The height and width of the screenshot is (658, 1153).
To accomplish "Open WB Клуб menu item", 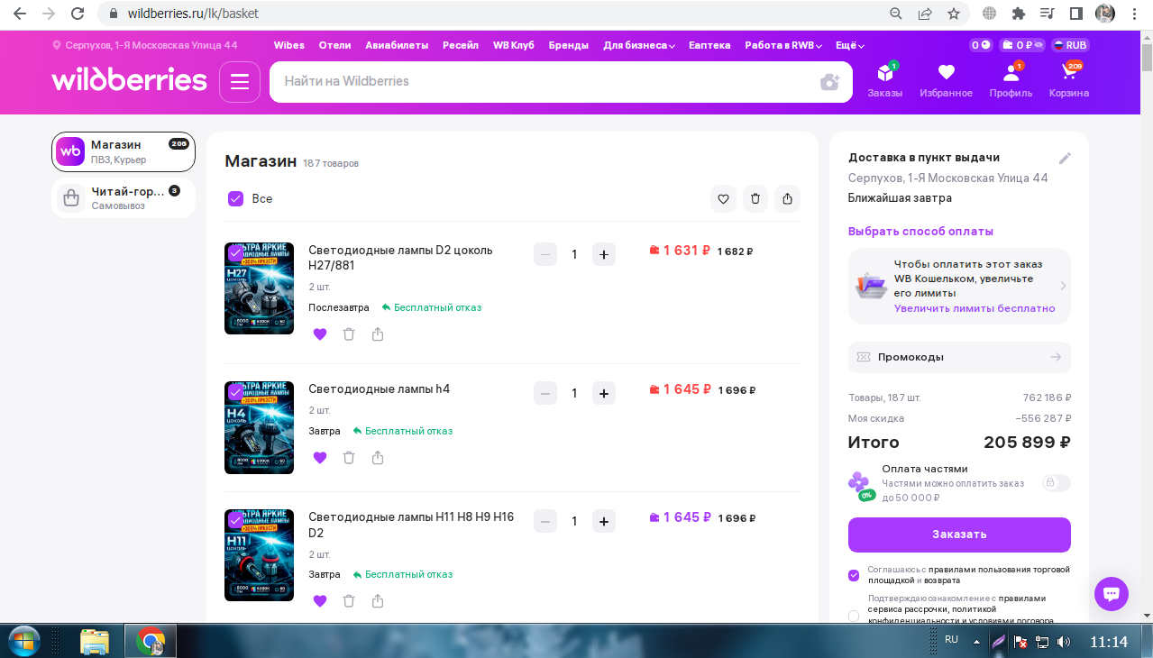I will [514, 45].
